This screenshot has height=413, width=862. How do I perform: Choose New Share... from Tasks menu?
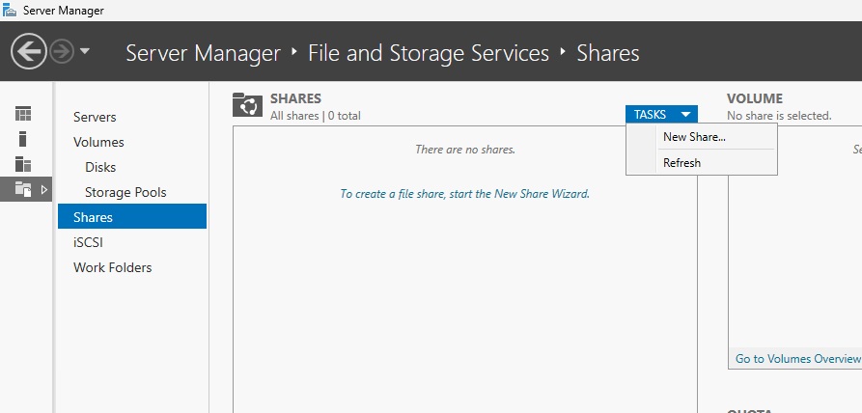[x=694, y=137]
